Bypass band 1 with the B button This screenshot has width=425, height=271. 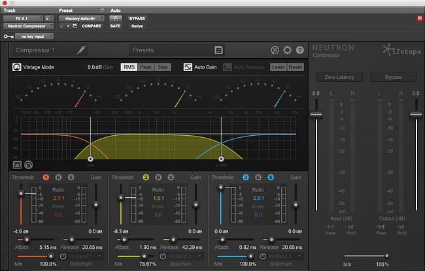click(x=58, y=178)
